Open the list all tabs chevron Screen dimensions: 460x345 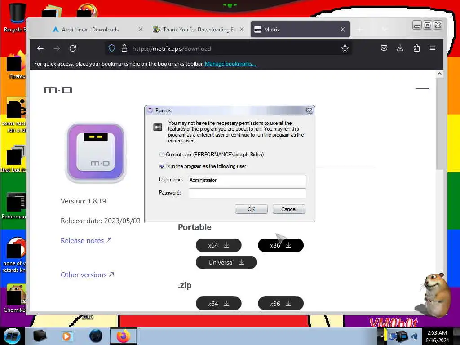[385, 29]
